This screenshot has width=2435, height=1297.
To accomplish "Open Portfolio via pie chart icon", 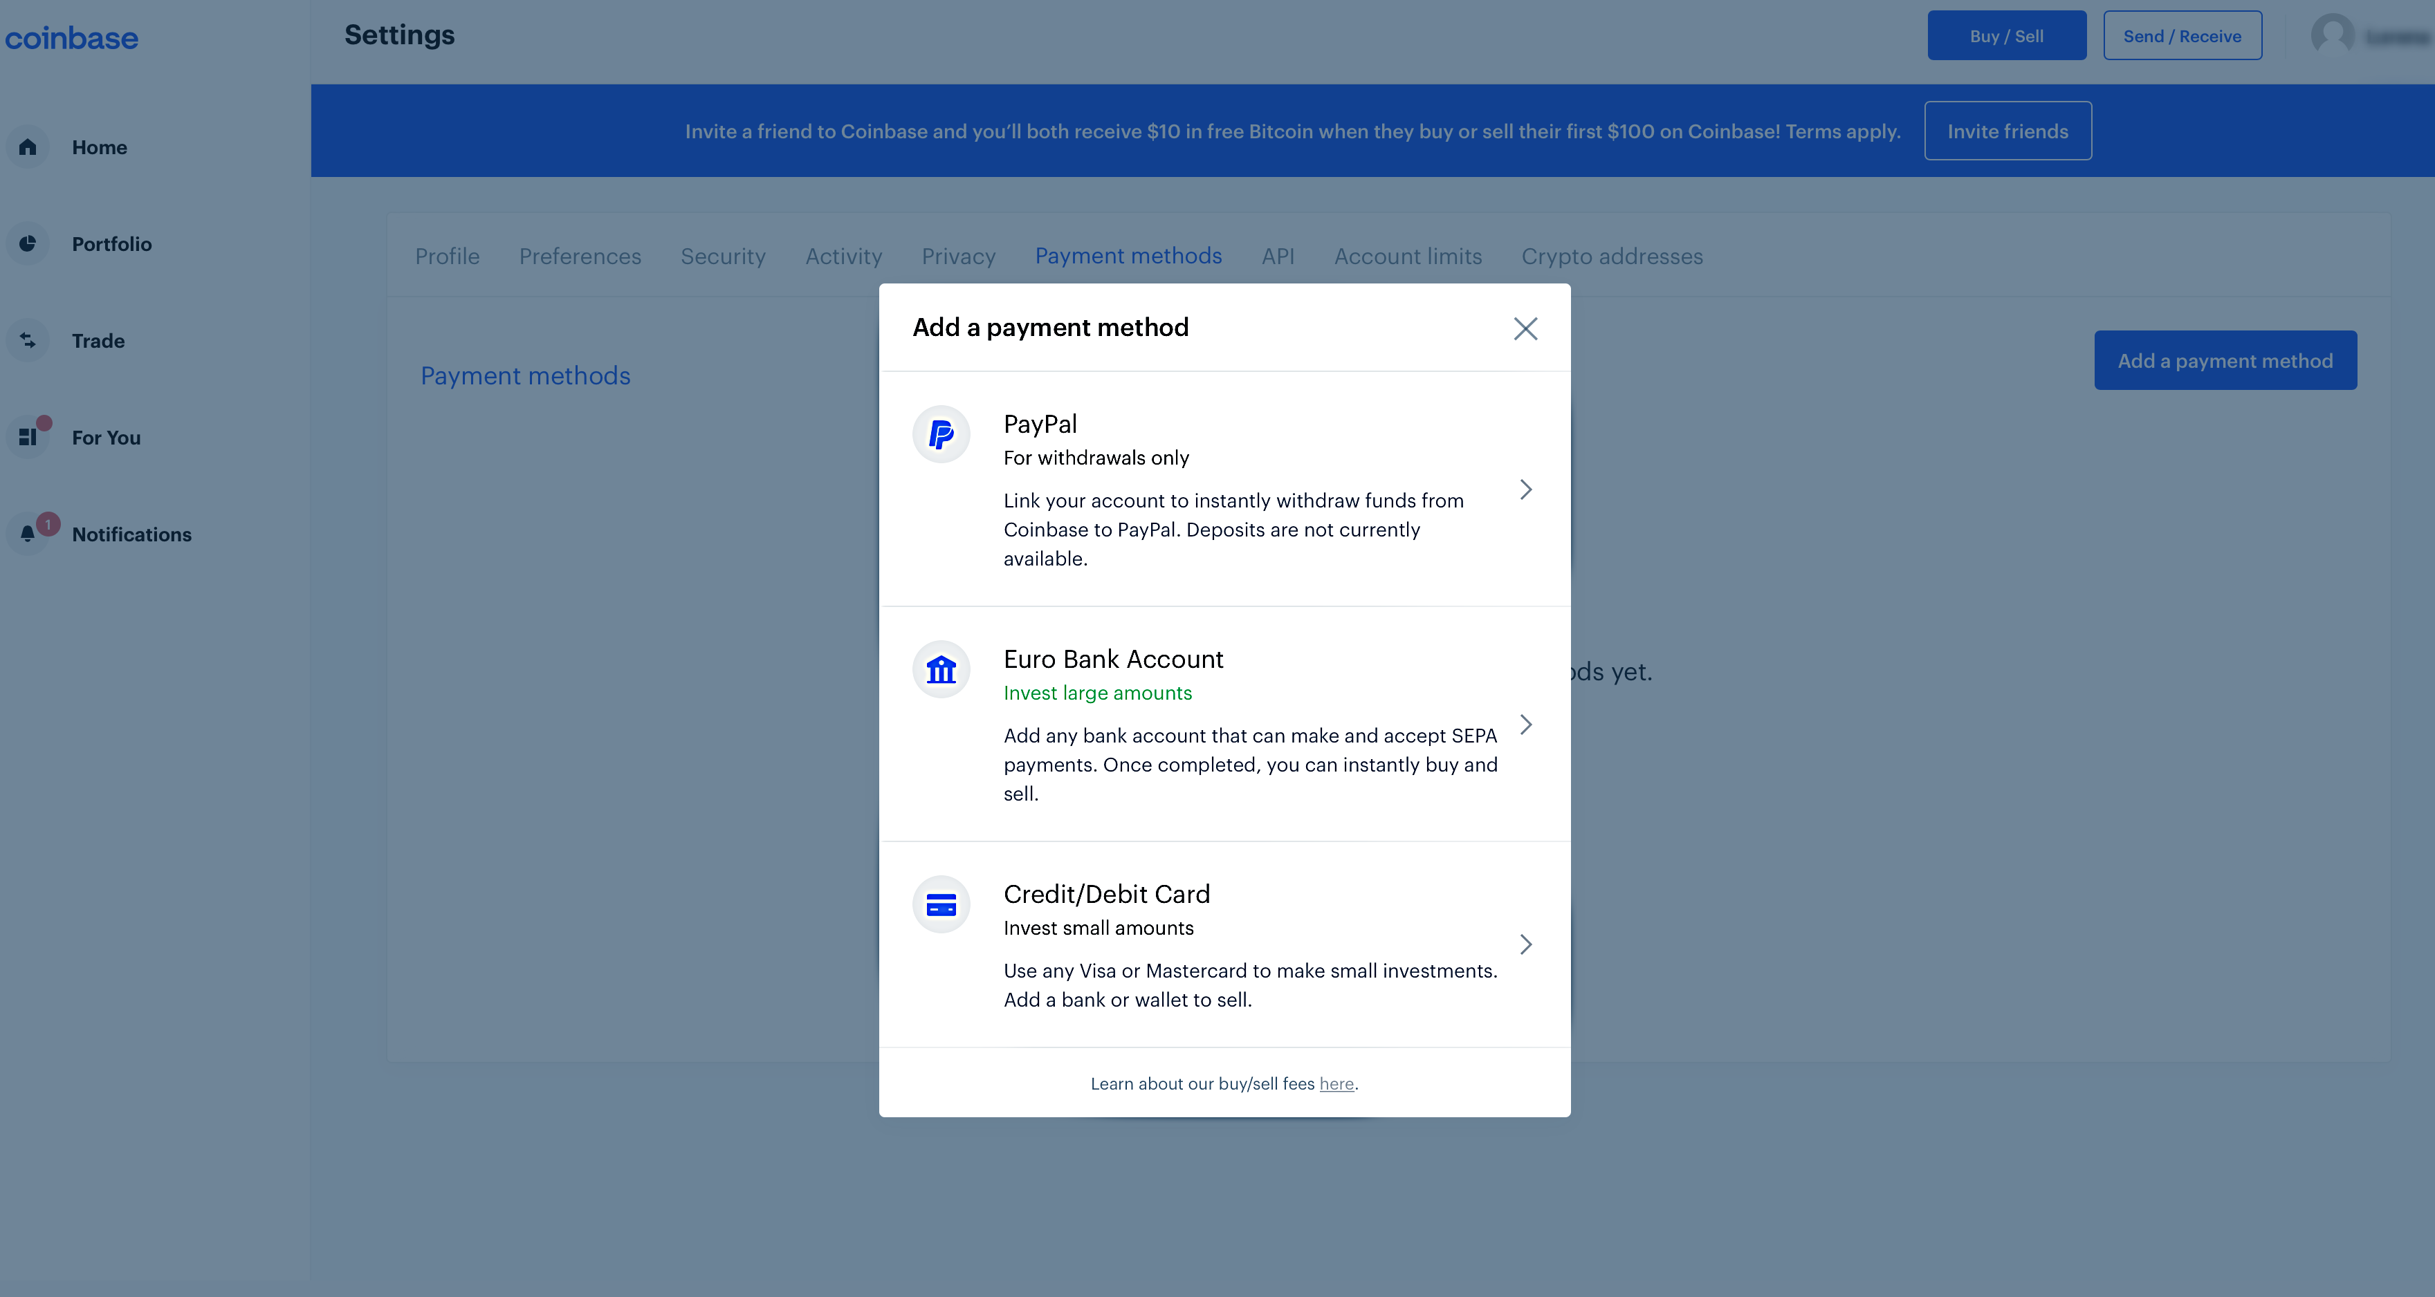I will pyautogui.click(x=28, y=244).
